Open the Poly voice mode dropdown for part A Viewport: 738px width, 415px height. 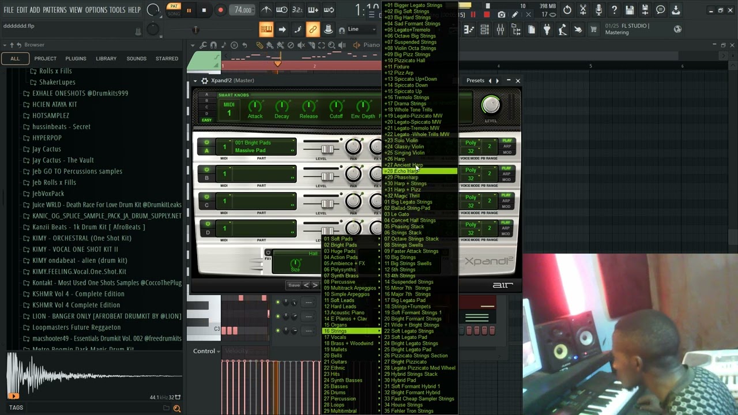(x=471, y=143)
